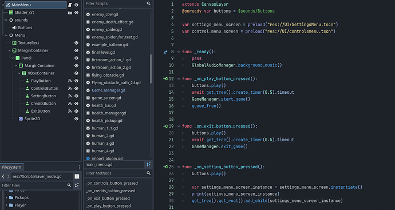
Task: Hide the Sprite2D node
Action: pyautogui.click(x=76, y=118)
